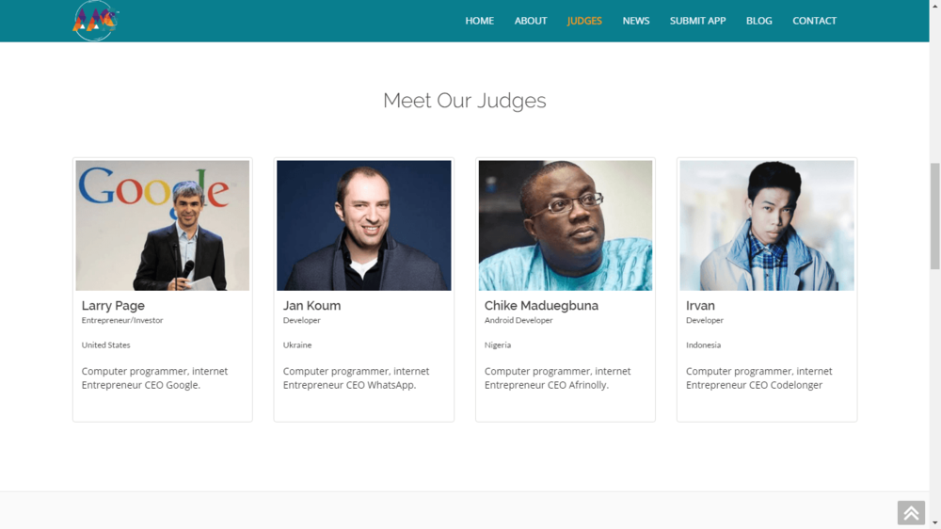
Task: Click the Jan Koum name heading
Action: 311,306
